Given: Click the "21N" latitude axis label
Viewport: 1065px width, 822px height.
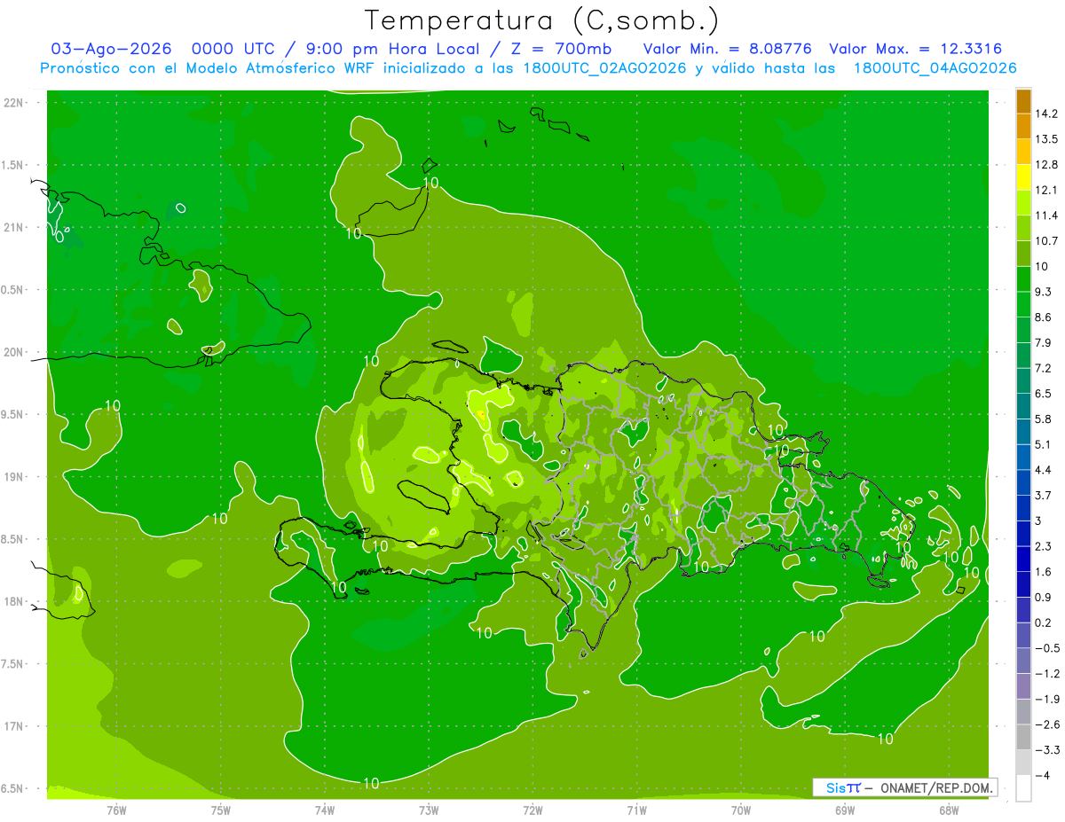Looking at the screenshot, I should [x=14, y=227].
